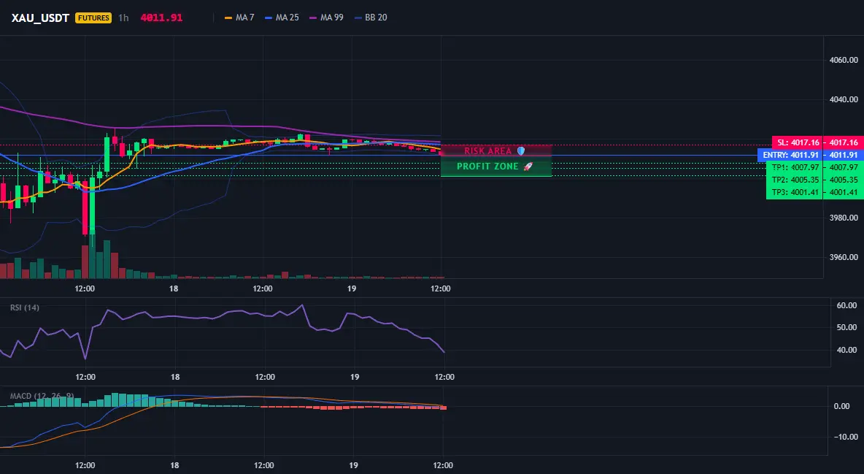864x474 pixels.
Task: Click the PROFIT ZONE rocket icon
Action: tap(528, 166)
